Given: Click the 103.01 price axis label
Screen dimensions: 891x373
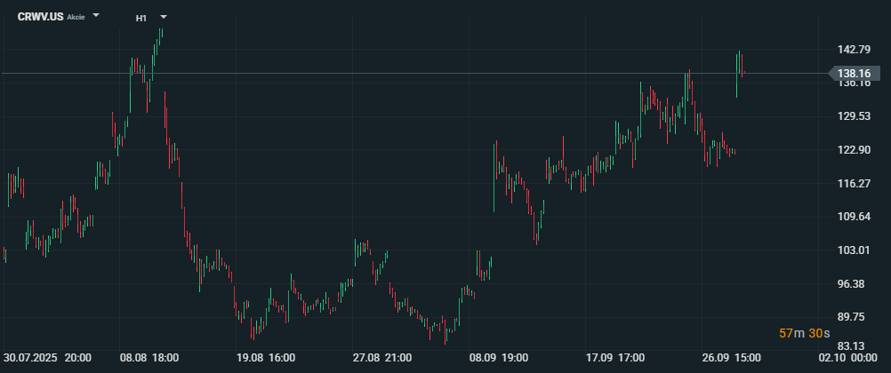Looking at the screenshot, I should coord(854,250).
